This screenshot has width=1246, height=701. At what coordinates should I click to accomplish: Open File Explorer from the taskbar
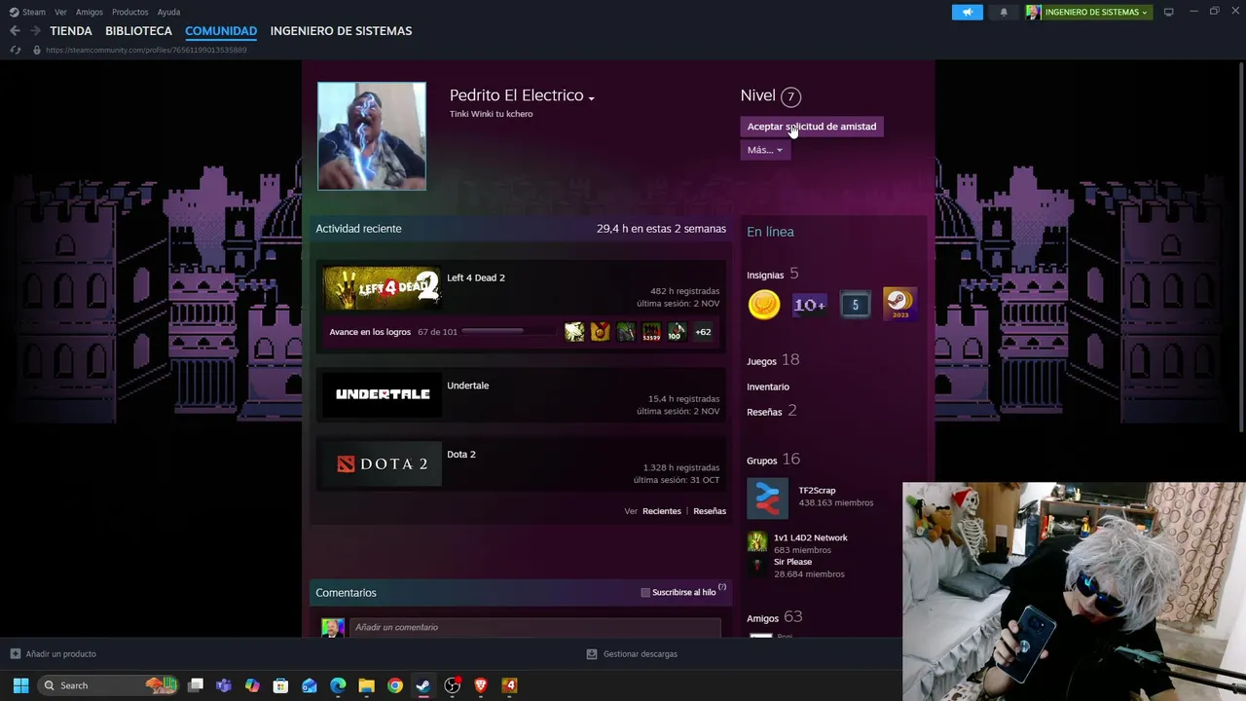366,685
